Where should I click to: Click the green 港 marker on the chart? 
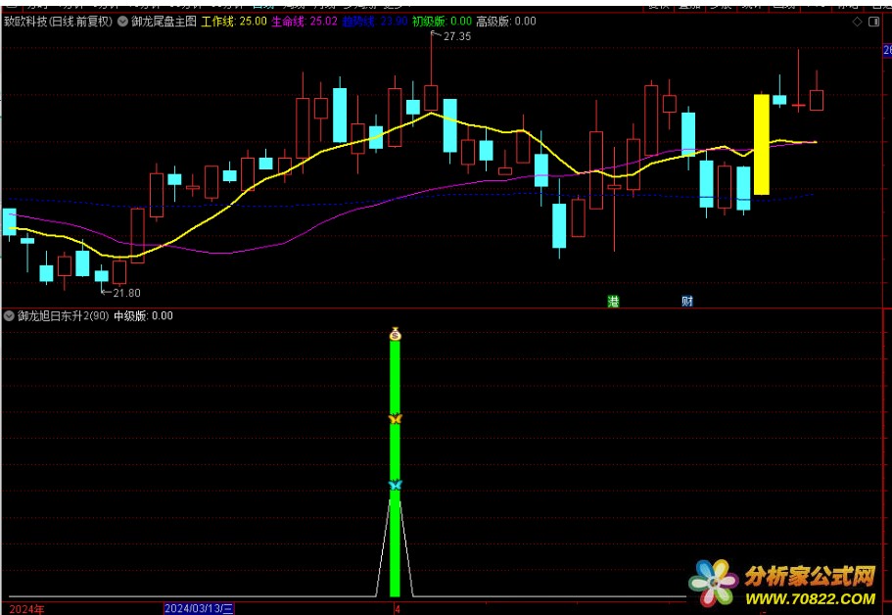613,301
